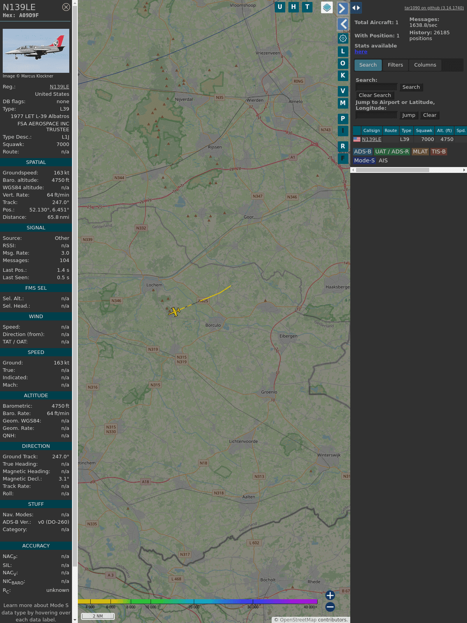This screenshot has width=467, height=623.
Task: Click the F map button
Action: tap(343, 158)
